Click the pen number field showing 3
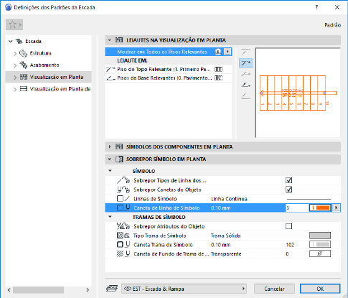 pyautogui.click(x=297, y=208)
